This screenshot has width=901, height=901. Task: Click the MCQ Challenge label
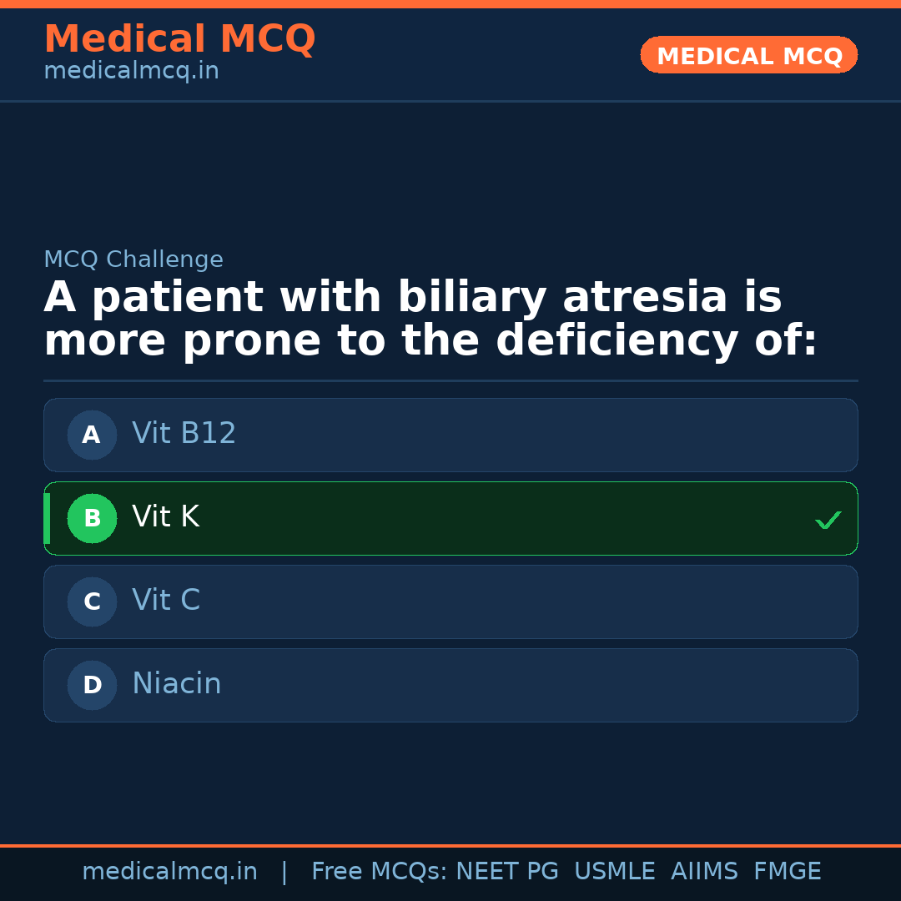click(133, 259)
